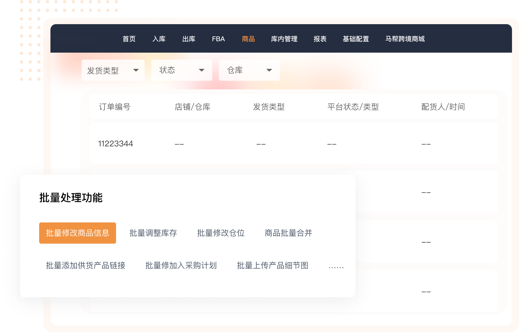The width and height of the screenshot is (521, 334).
Task: Open the 基础配置 menu
Action: pyautogui.click(x=356, y=39)
